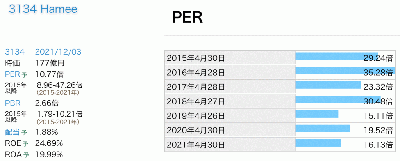Image resolution: width=400 pixels, height=161 pixels.
Task: Click the blue 3134 stock code link
Action: tap(15, 52)
